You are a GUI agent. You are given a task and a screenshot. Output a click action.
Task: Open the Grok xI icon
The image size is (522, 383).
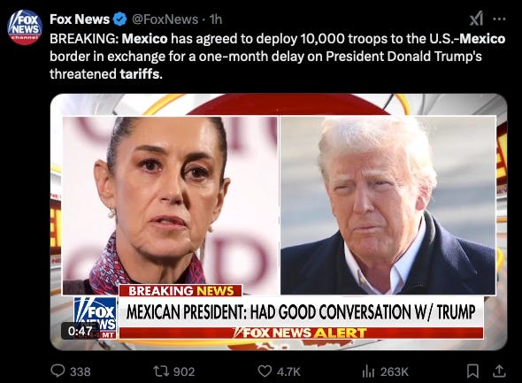point(476,19)
